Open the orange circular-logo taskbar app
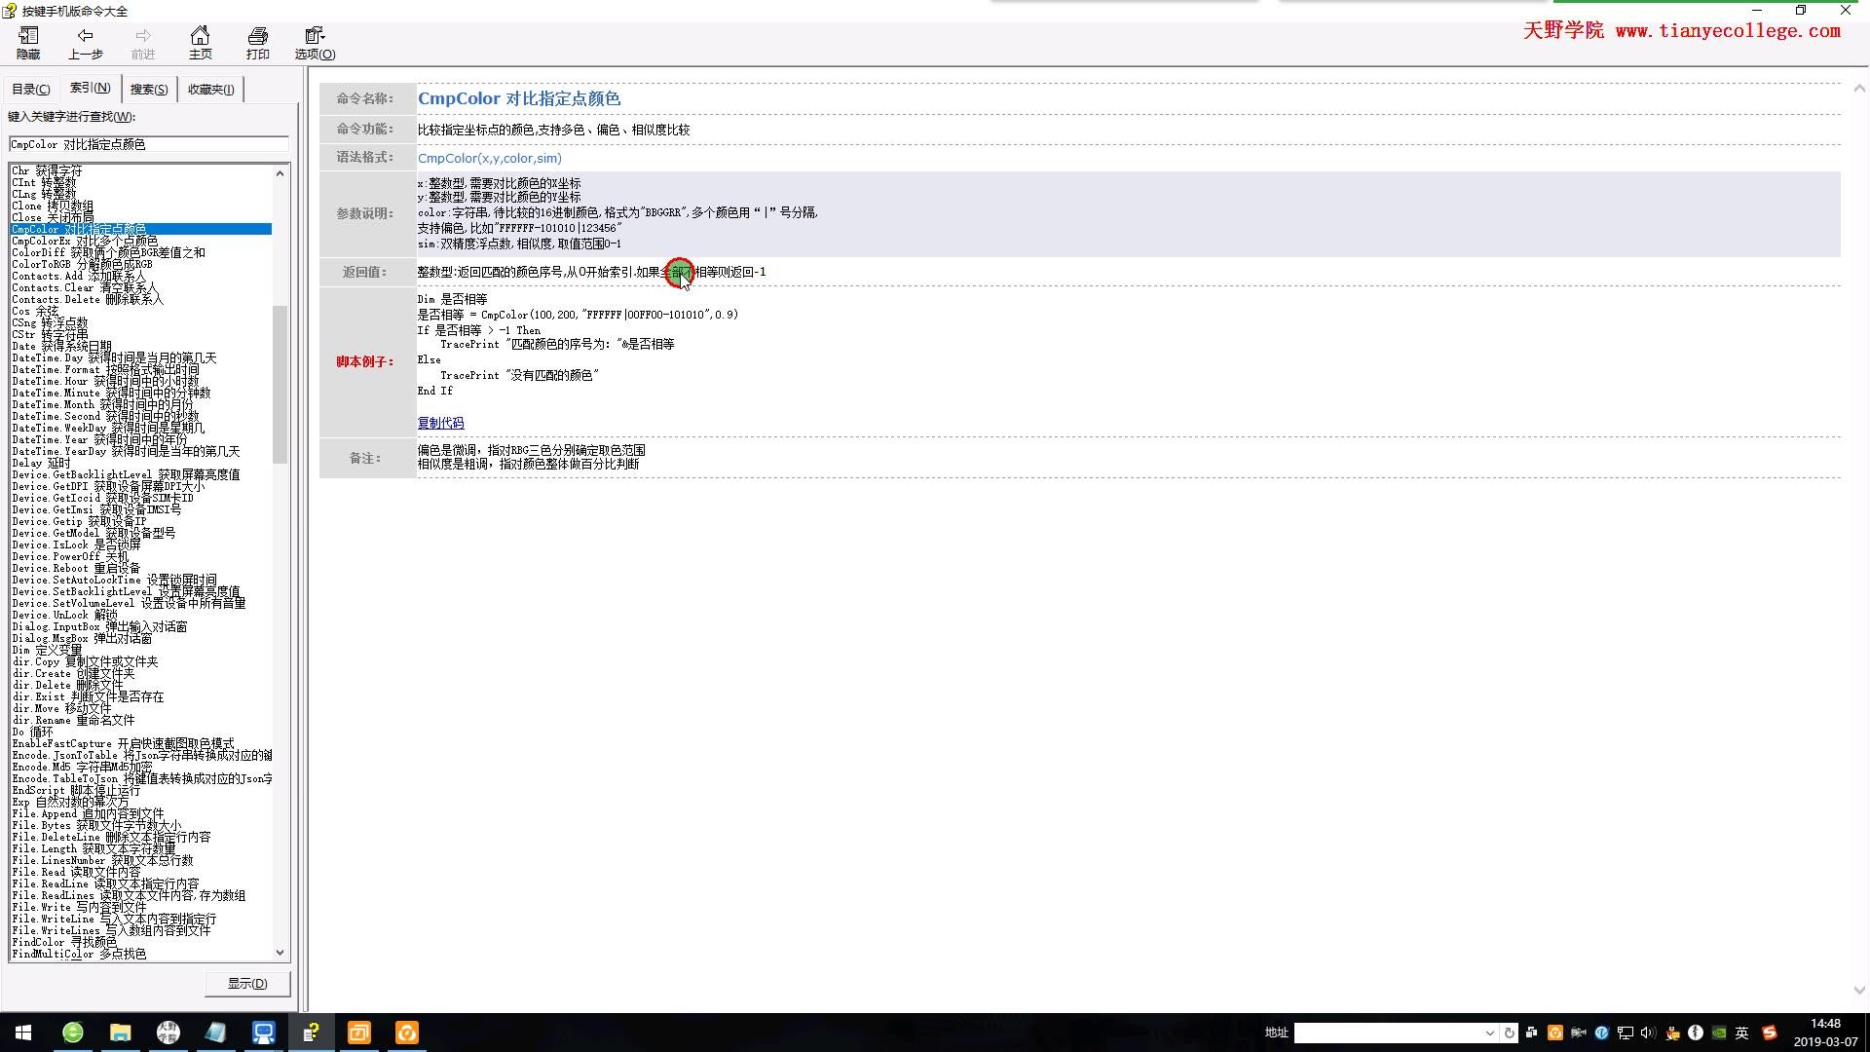 point(406,1033)
